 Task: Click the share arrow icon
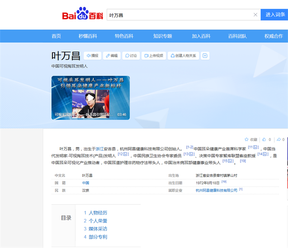[x=279, y=140]
